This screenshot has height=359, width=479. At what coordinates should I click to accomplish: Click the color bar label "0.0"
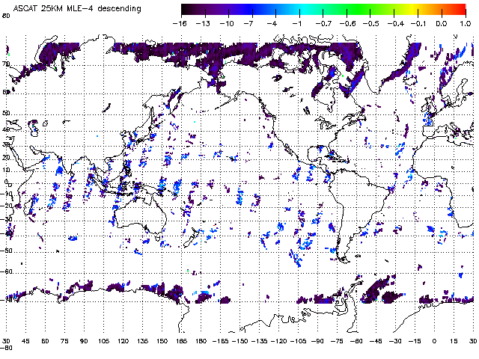[x=442, y=23]
